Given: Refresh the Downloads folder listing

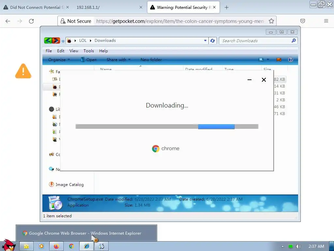Looking at the screenshot, I should [x=212, y=41].
